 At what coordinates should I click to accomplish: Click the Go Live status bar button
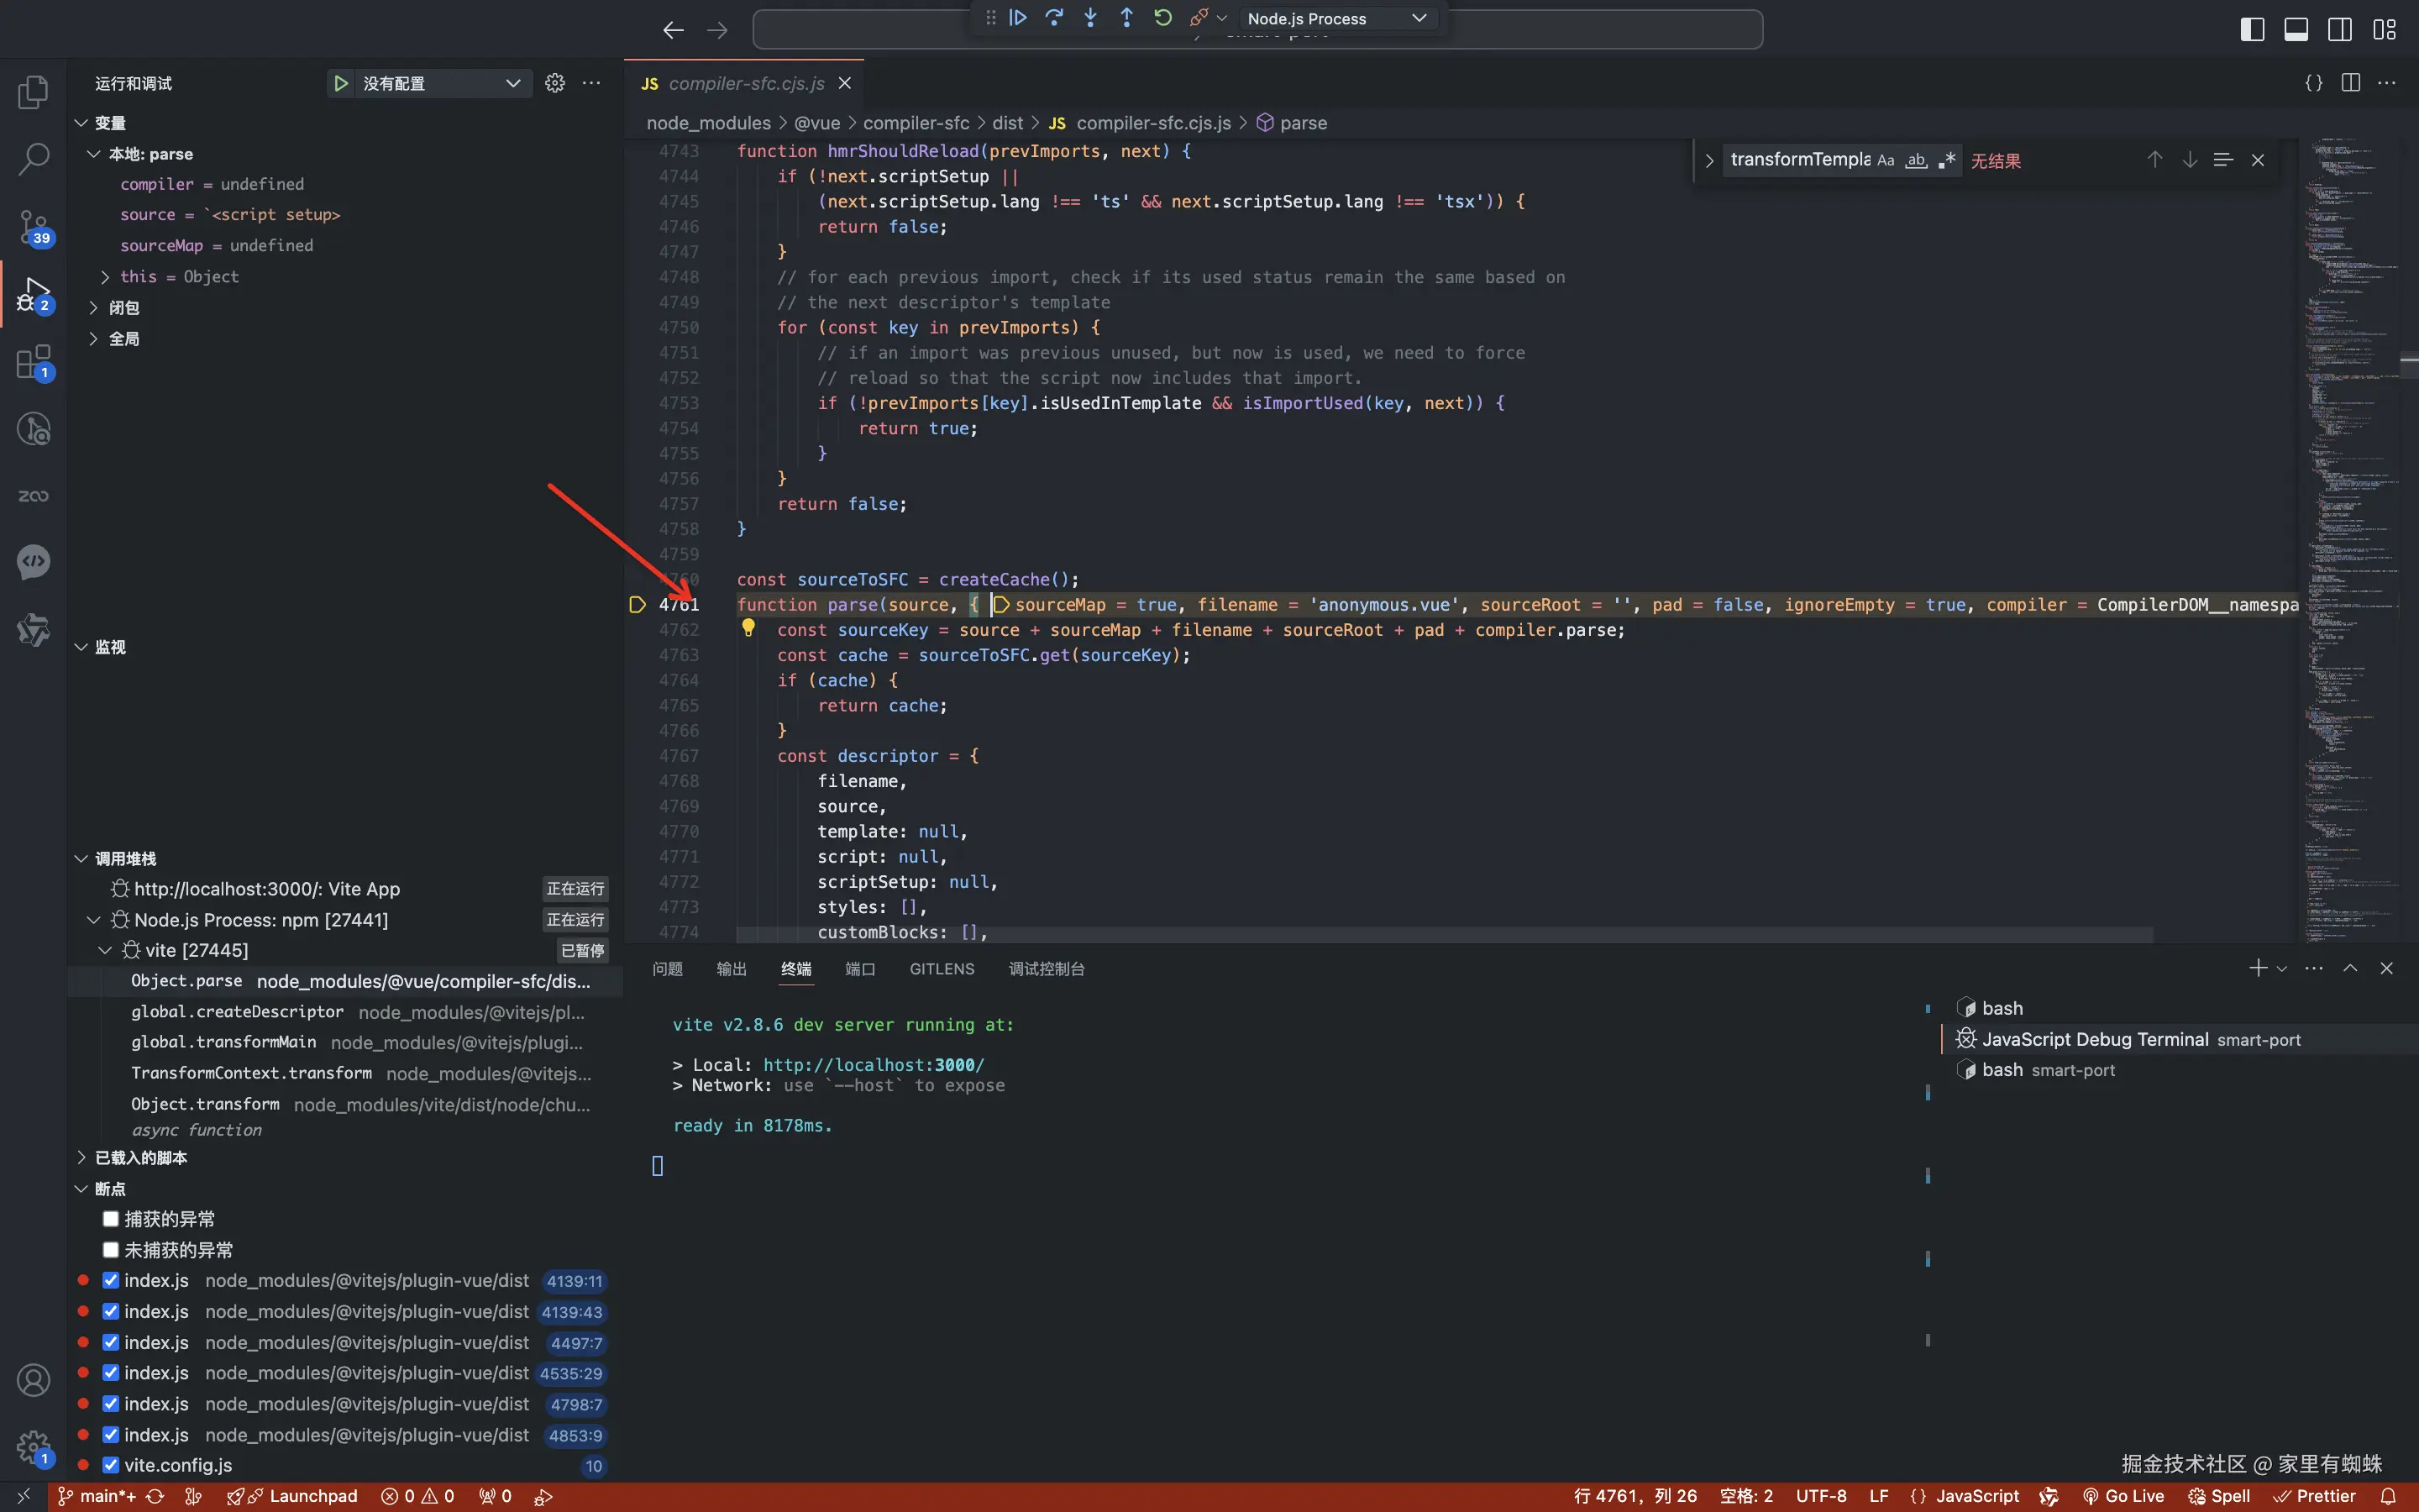click(x=2124, y=1496)
